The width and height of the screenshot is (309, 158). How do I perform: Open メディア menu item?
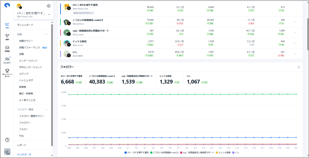click(24, 74)
